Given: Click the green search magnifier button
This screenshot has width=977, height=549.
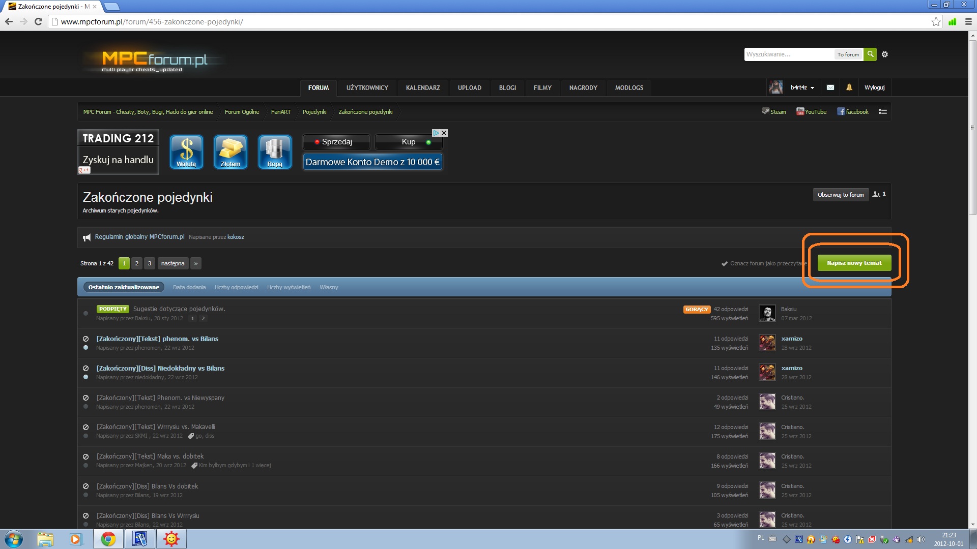Looking at the screenshot, I should (870, 54).
